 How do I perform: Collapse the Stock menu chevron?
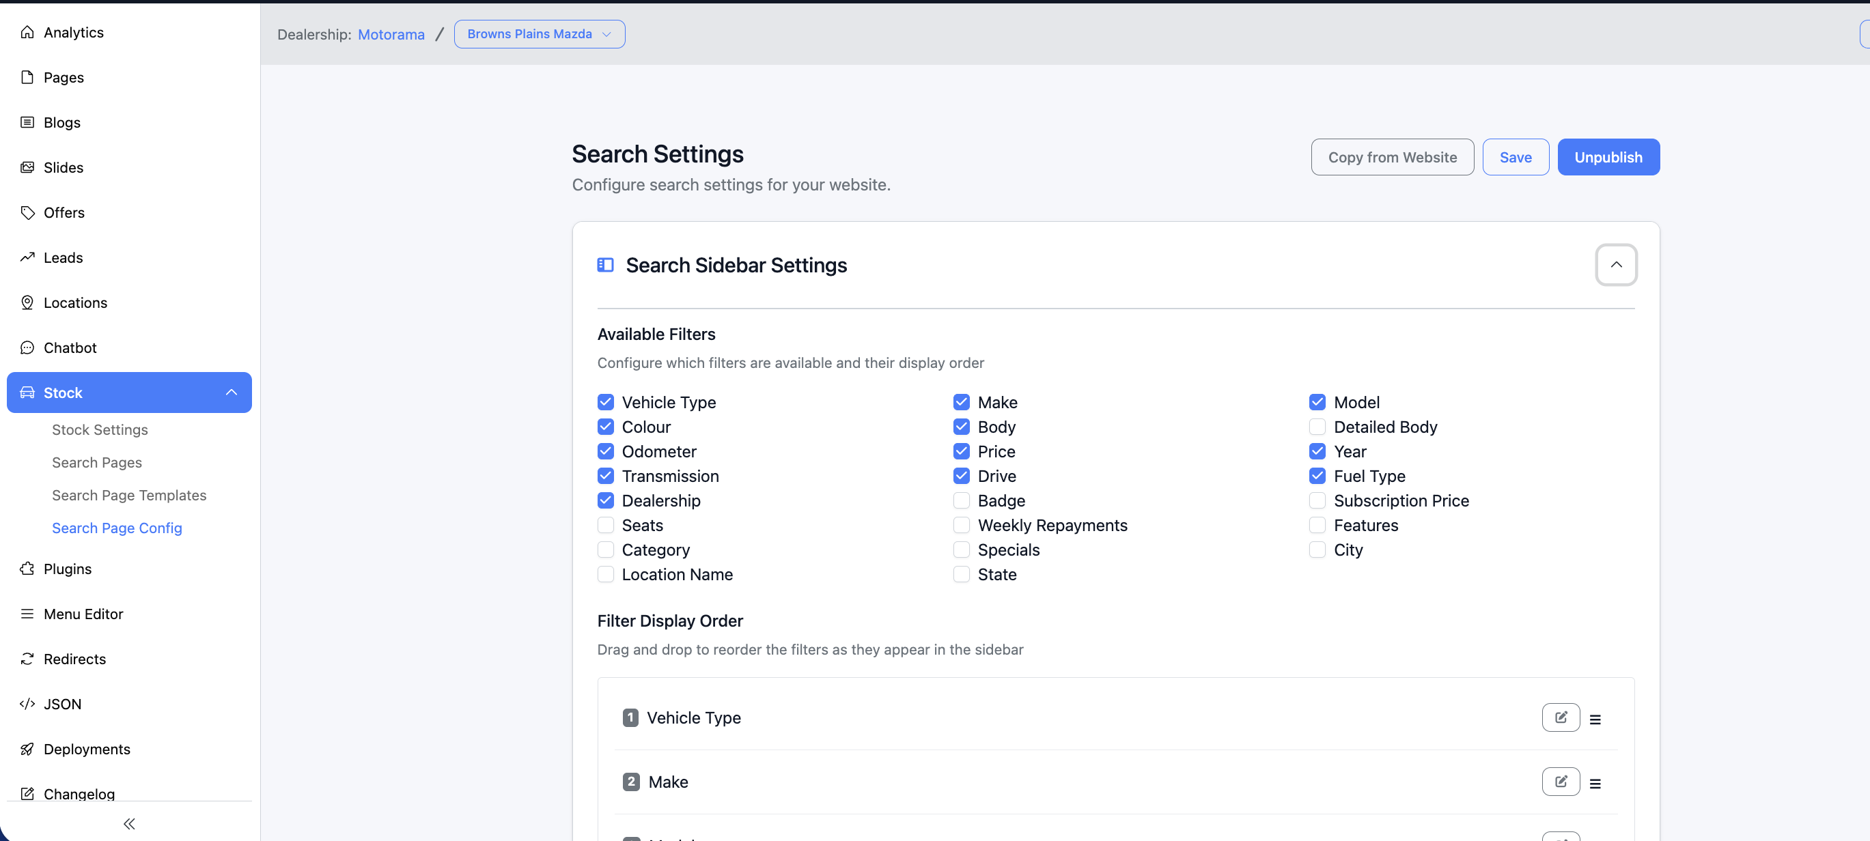click(231, 393)
